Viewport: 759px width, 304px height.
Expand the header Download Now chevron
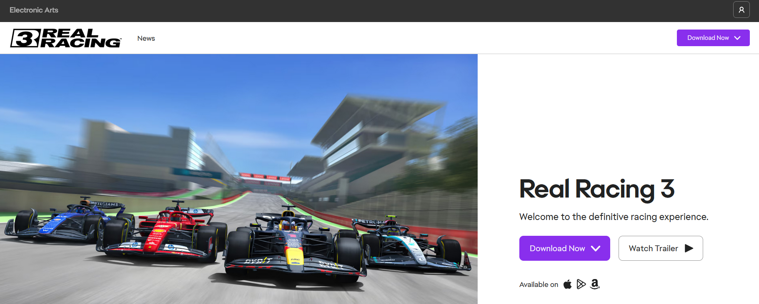pos(737,38)
